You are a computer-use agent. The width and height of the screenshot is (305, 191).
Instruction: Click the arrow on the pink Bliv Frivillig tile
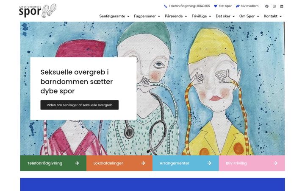[x=275, y=163]
